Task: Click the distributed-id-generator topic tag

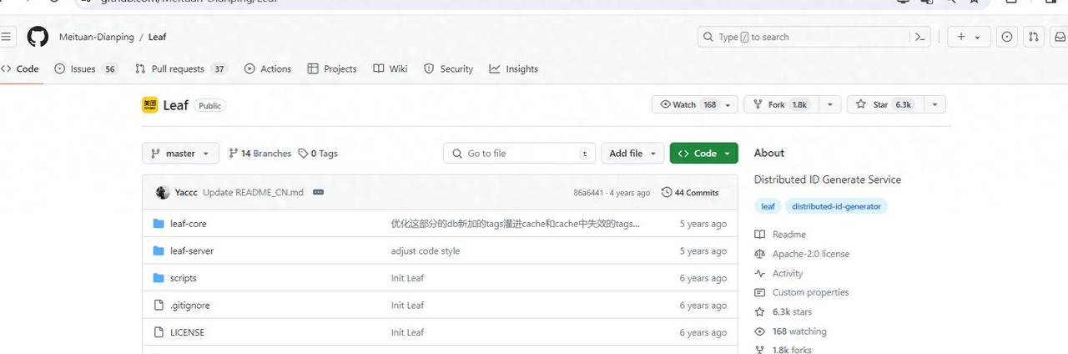Action: pyautogui.click(x=836, y=206)
